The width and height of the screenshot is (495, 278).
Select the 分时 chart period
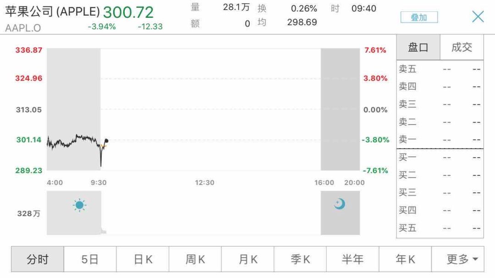click(x=38, y=259)
